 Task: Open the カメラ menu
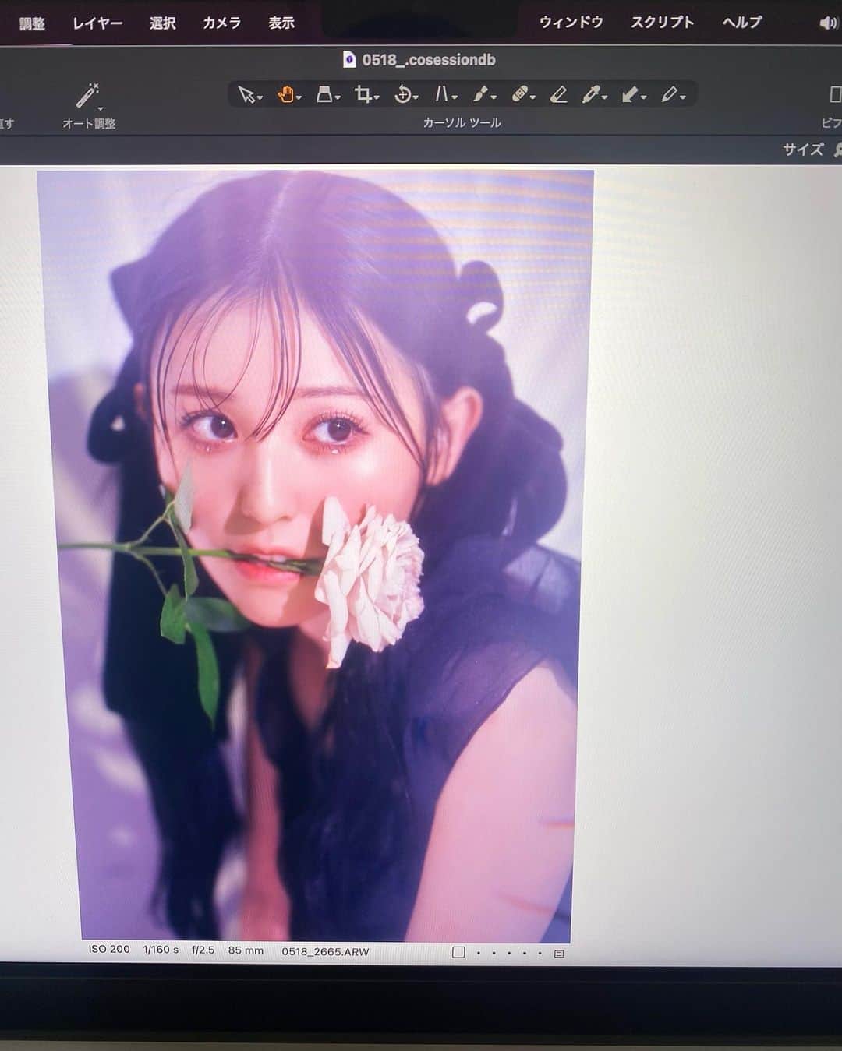click(x=221, y=23)
